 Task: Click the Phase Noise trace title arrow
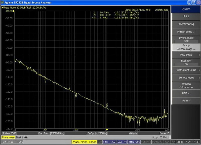pos(2,8)
